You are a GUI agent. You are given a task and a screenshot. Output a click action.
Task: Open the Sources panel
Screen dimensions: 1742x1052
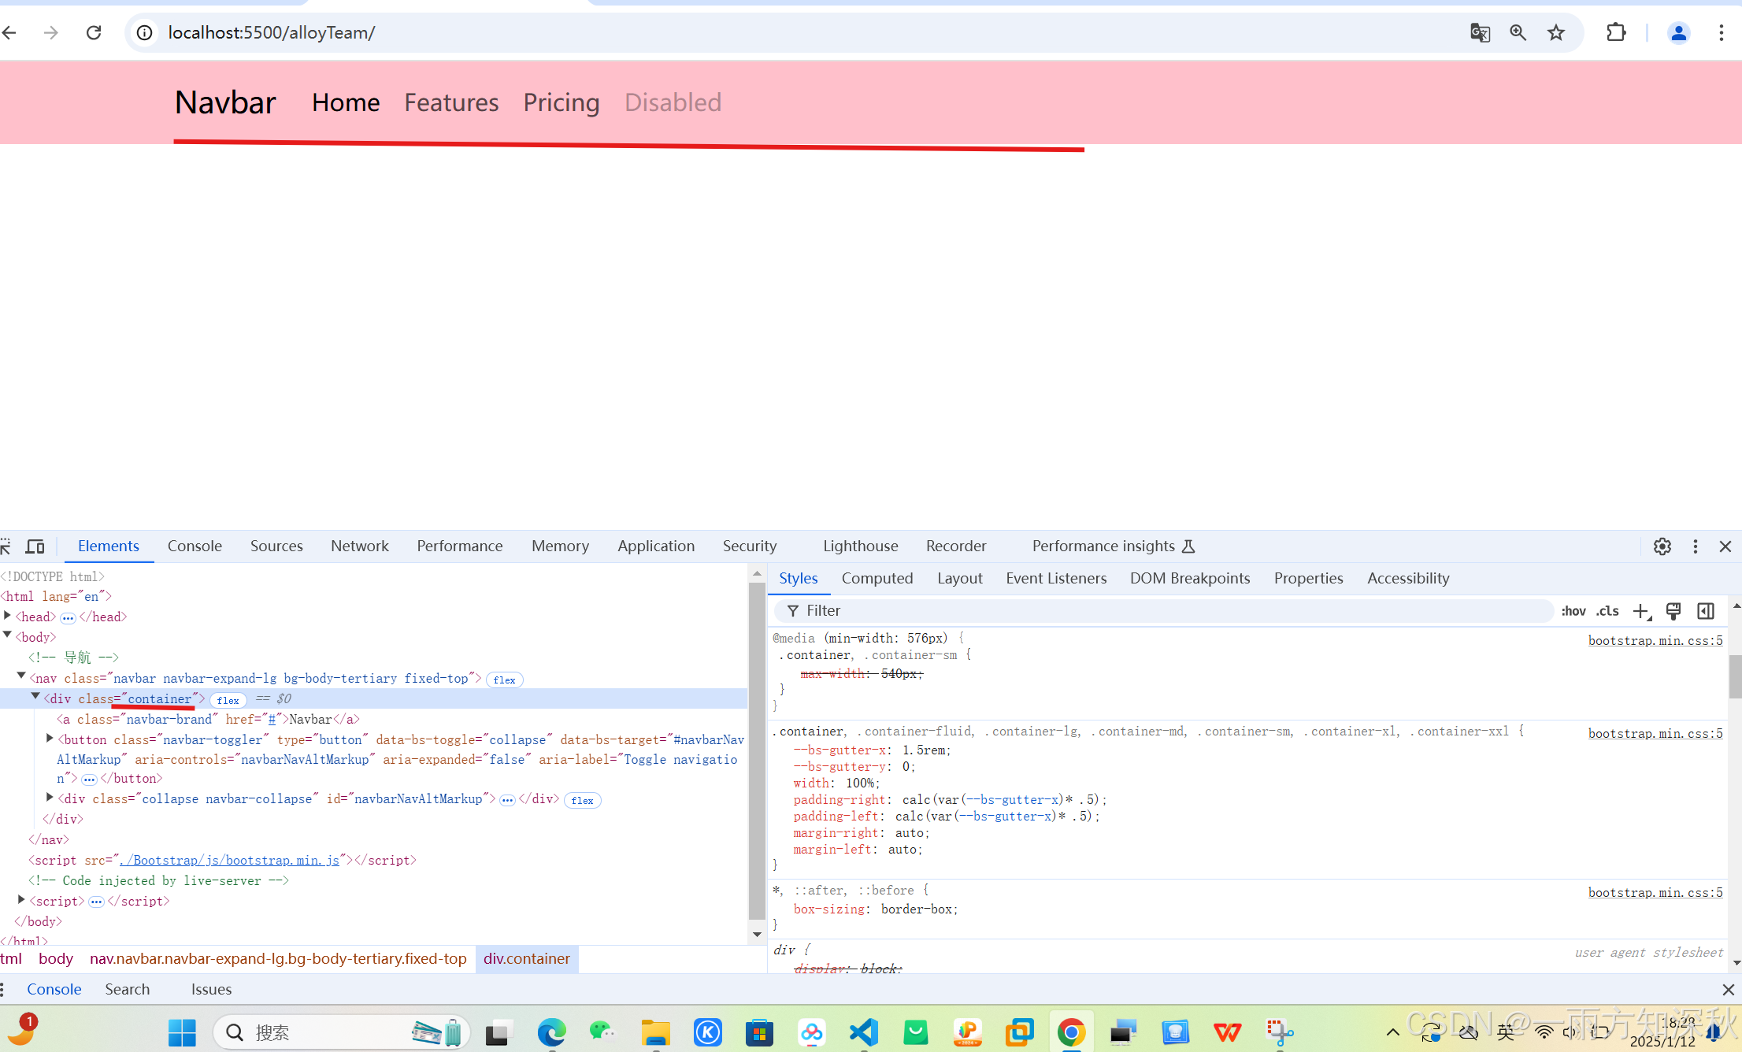(x=276, y=546)
